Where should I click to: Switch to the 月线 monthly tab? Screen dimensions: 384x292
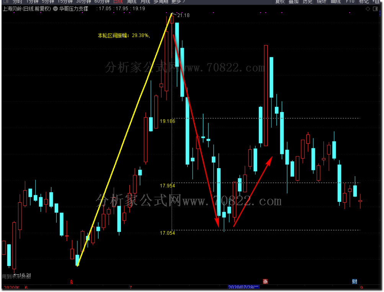pos(145,2)
